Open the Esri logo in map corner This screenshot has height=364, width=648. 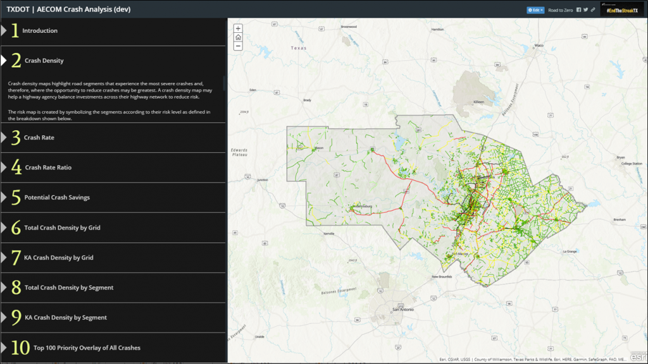(x=638, y=356)
